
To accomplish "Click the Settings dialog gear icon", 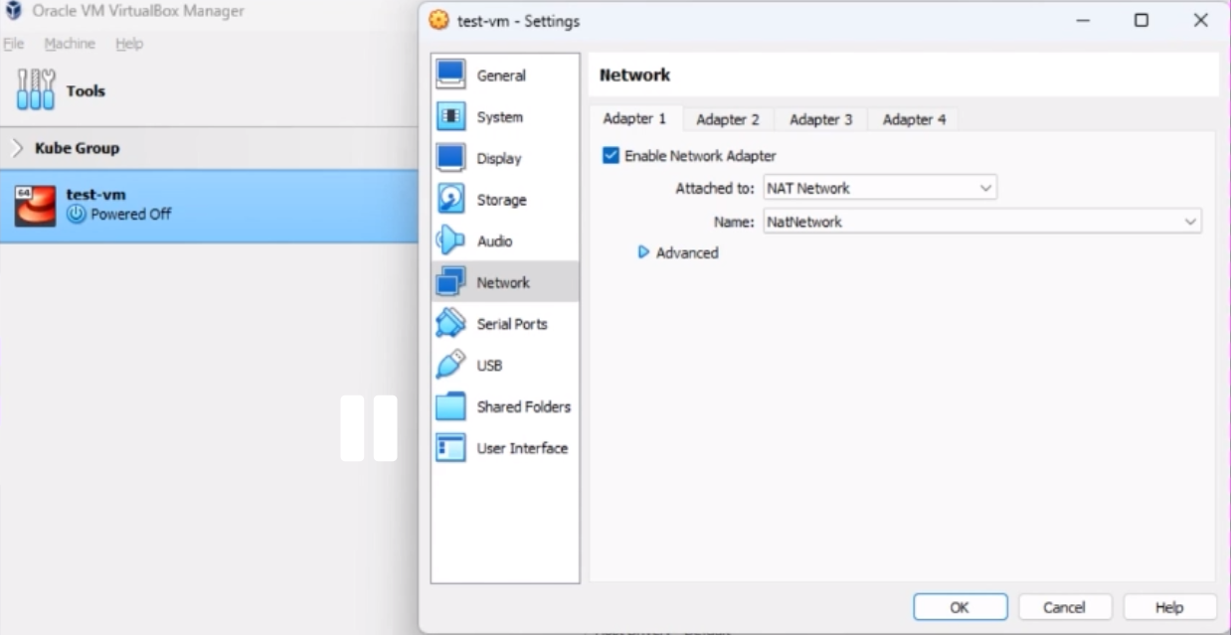I will pos(439,21).
